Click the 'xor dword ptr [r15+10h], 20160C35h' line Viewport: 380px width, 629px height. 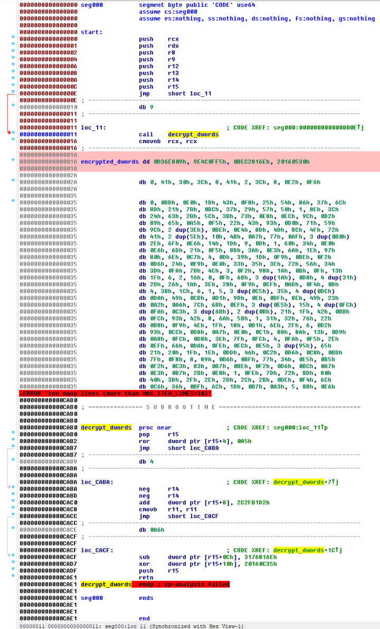point(208,564)
